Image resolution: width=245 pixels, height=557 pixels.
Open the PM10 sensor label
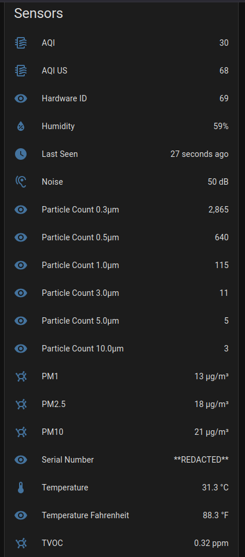point(53,432)
